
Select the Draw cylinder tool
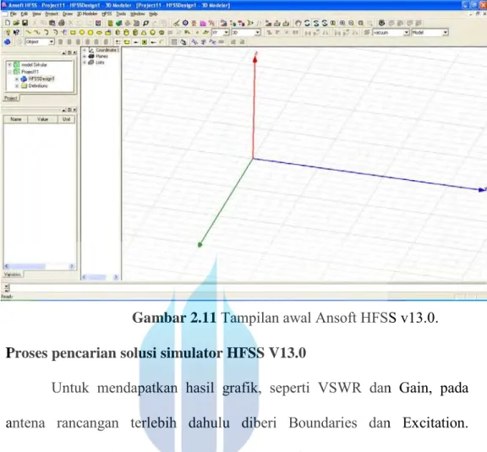point(127,32)
